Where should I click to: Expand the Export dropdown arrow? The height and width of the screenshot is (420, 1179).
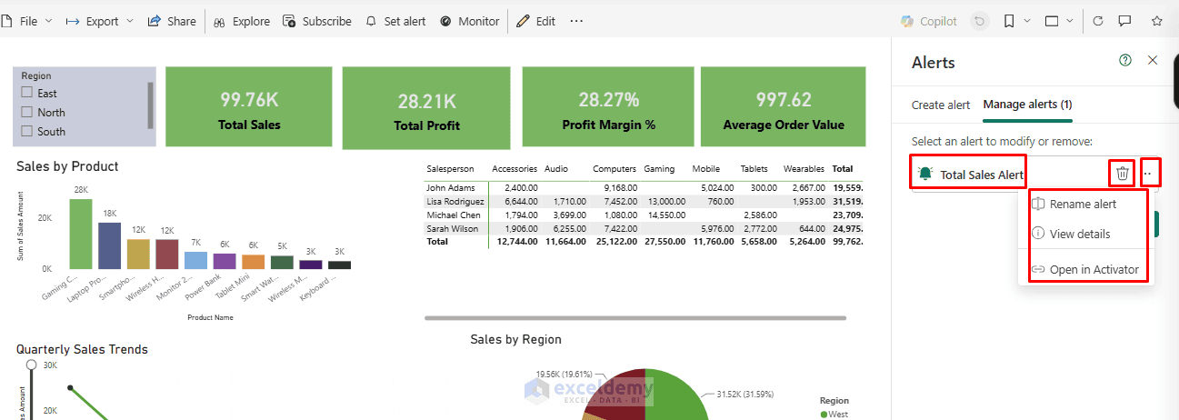[x=129, y=21]
